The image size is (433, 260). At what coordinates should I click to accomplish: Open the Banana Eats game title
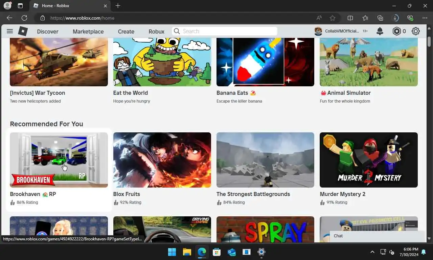coord(236,93)
